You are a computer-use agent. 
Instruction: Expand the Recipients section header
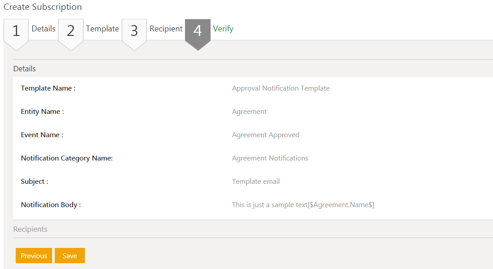[31, 229]
